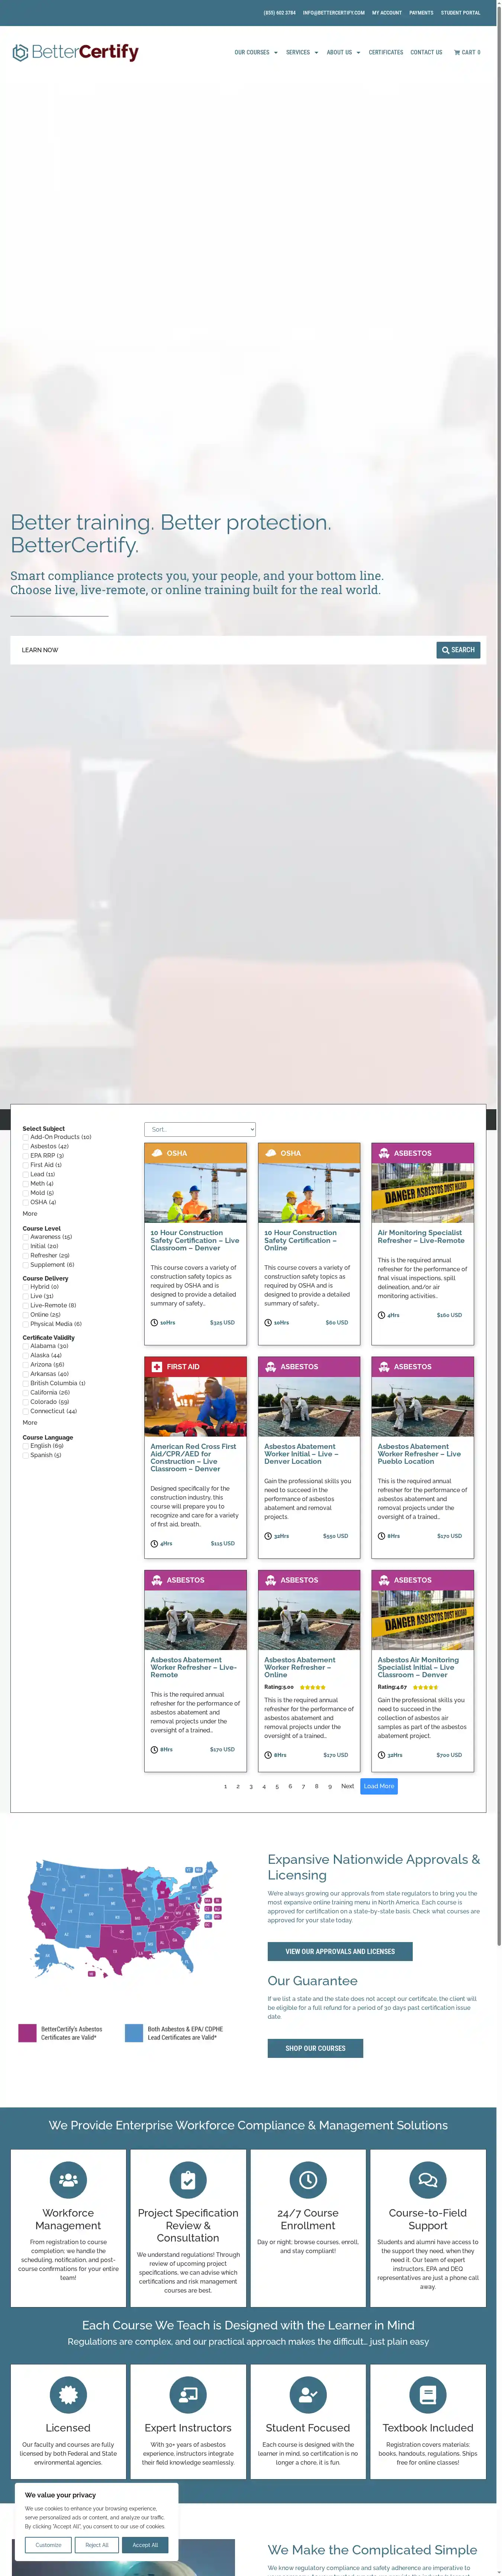
Task: Check the Asbestos subject filter
Action: (x=26, y=1146)
